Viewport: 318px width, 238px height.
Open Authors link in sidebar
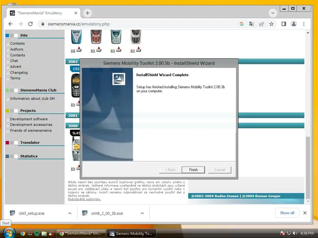point(17,49)
